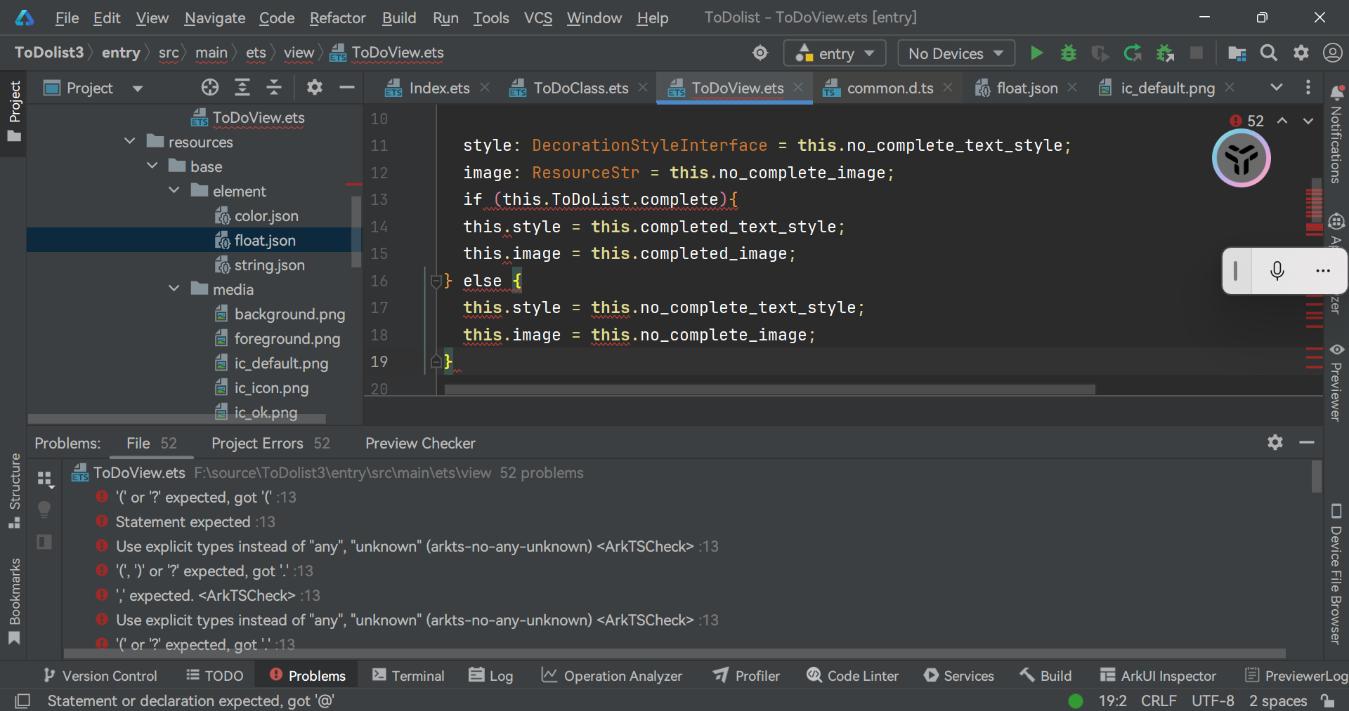Click the Debug bug icon
Viewport: 1349px width, 711px height.
[1068, 53]
